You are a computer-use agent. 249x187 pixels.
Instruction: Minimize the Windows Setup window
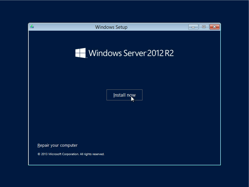(193, 27)
